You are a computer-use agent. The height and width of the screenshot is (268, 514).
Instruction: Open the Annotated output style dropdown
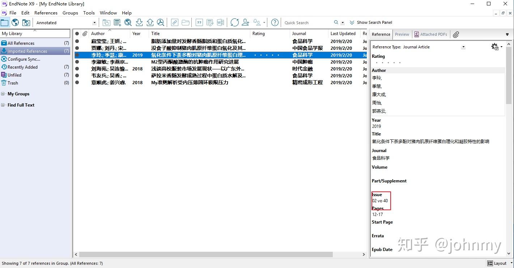(94, 22)
